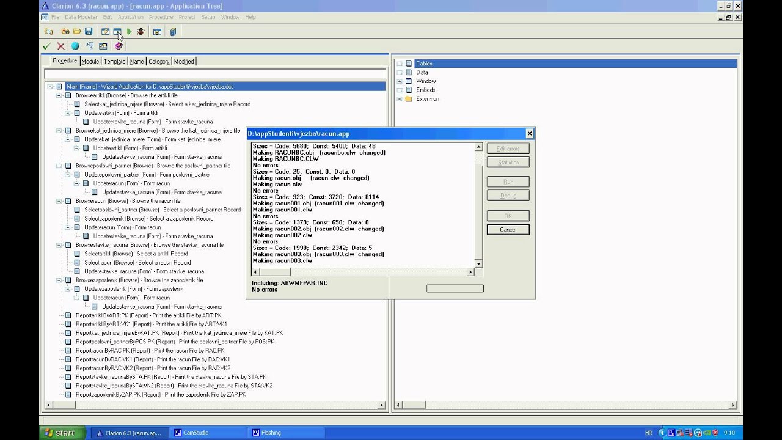Screen dimensions: 782x440
Task: Click the OK button in build dialog
Action: pyautogui.click(x=508, y=216)
